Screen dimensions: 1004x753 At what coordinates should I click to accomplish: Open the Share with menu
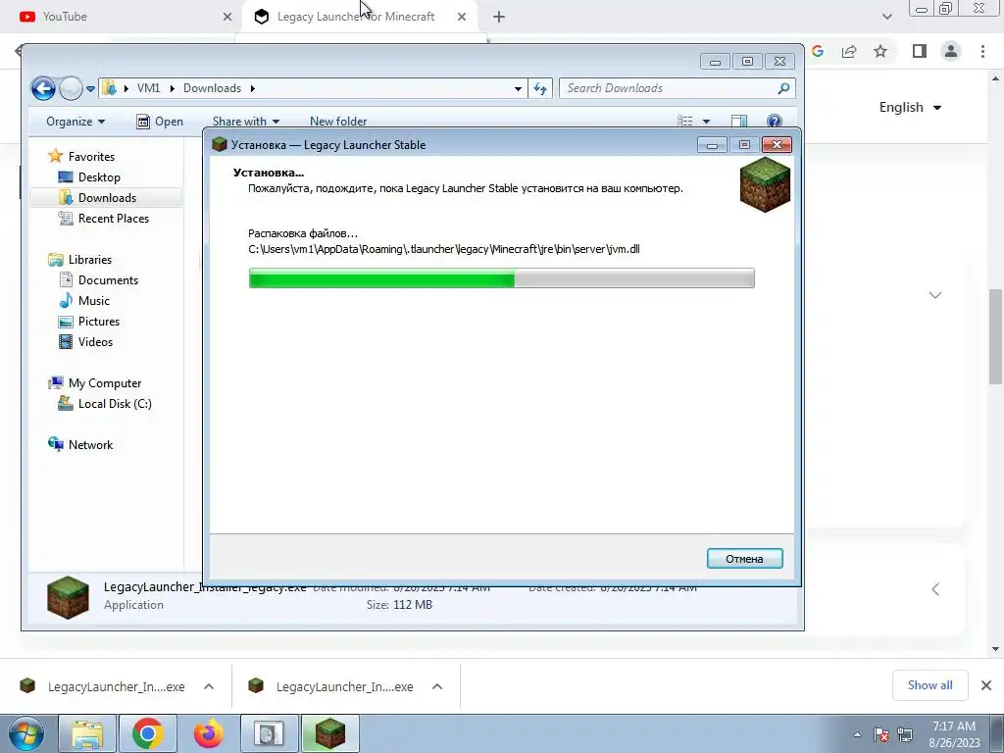(246, 121)
